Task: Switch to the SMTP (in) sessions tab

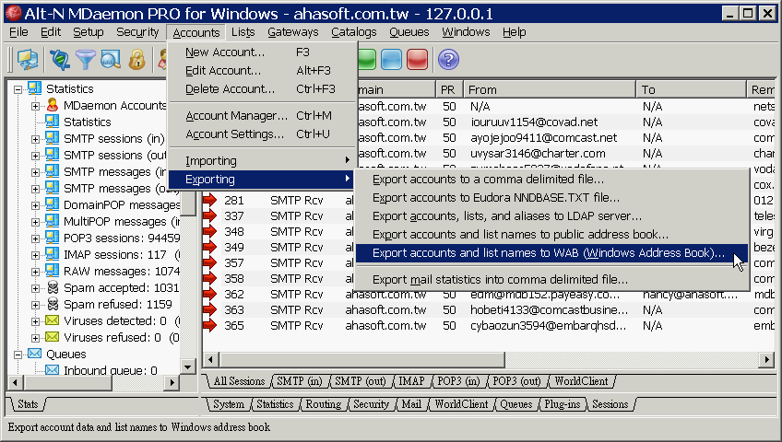Action: pyautogui.click(x=299, y=381)
